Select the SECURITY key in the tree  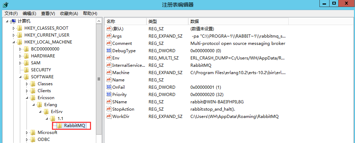[40, 70]
